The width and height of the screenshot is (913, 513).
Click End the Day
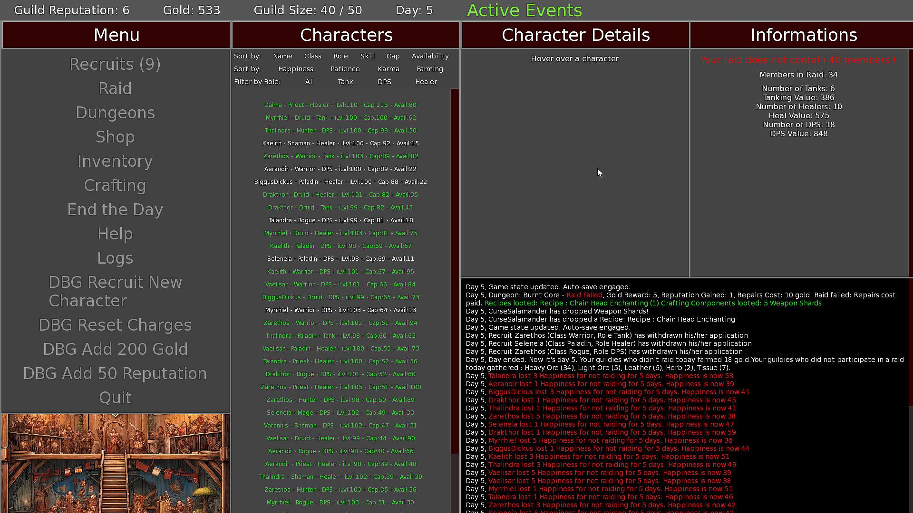pos(115,209)
